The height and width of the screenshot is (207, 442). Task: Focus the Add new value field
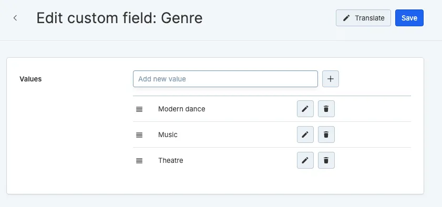click(225, 79)
